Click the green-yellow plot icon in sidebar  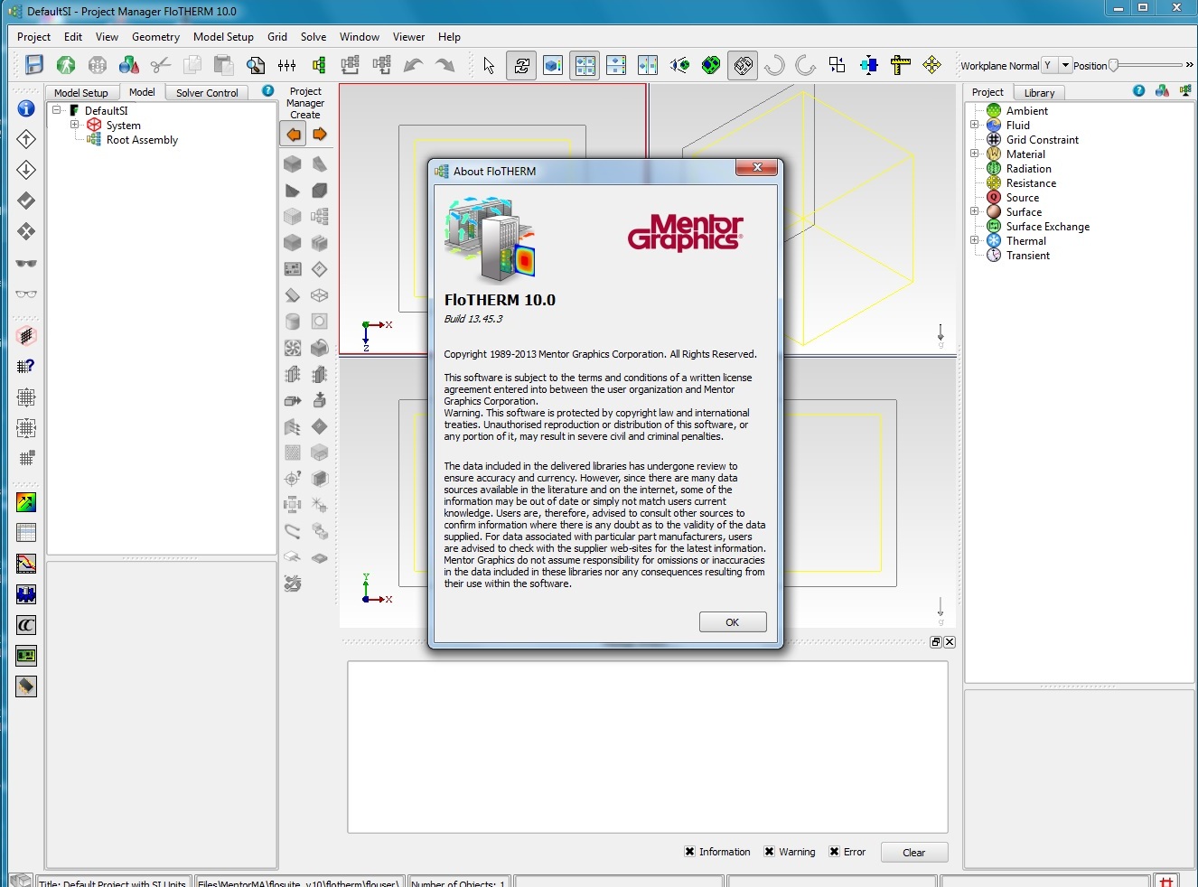pos(26,502)
